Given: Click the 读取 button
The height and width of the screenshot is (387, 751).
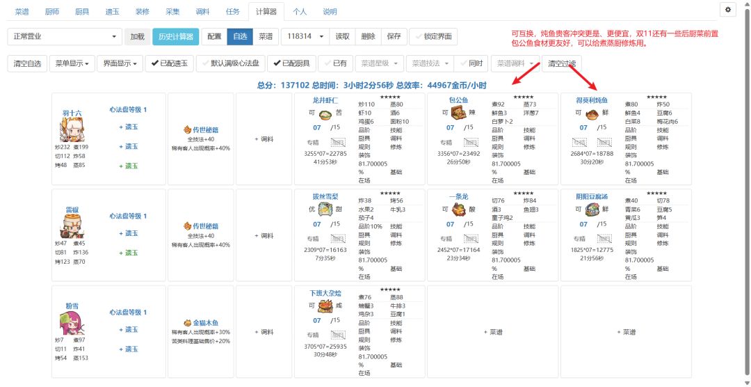Looking at the screenshot, I should [x=342, y=36].
